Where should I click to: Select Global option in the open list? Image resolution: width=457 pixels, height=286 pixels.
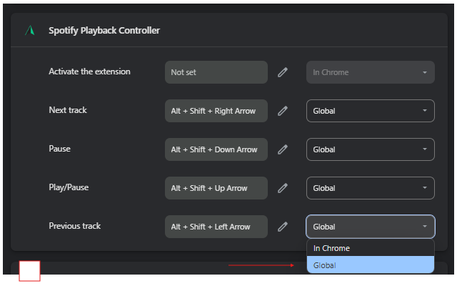point(370,265)
